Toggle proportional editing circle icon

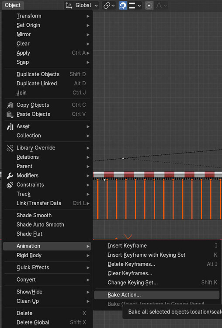pyautogui.click(x=149, y=5)
